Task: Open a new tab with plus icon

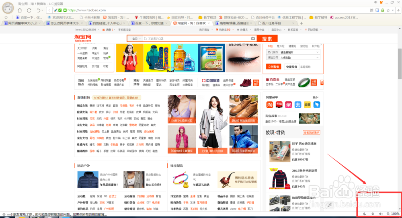Action: [x=301, y=23]
